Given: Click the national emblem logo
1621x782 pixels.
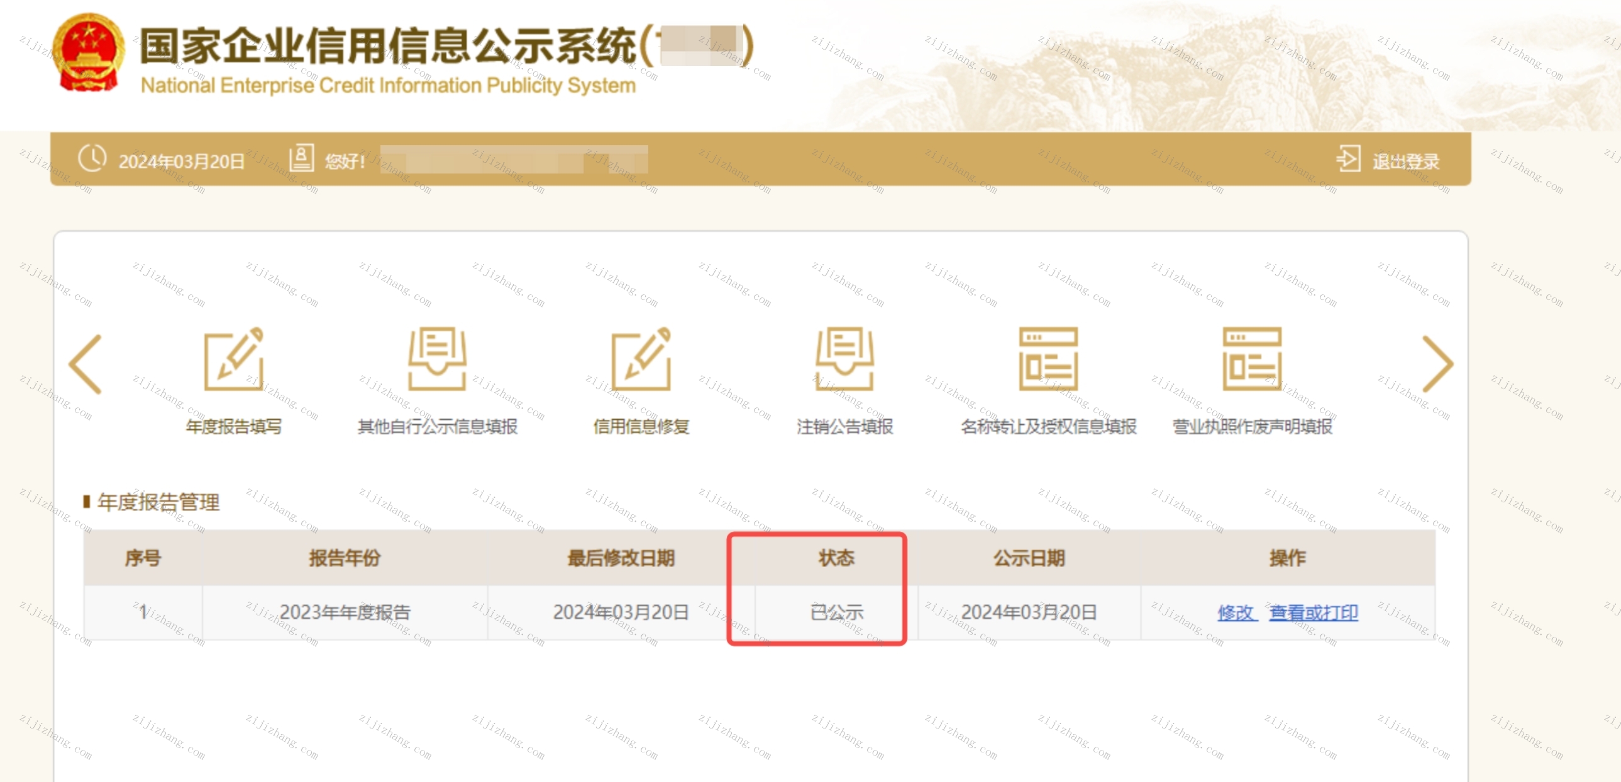Looking at the screenshot, I should coord(88,53).
